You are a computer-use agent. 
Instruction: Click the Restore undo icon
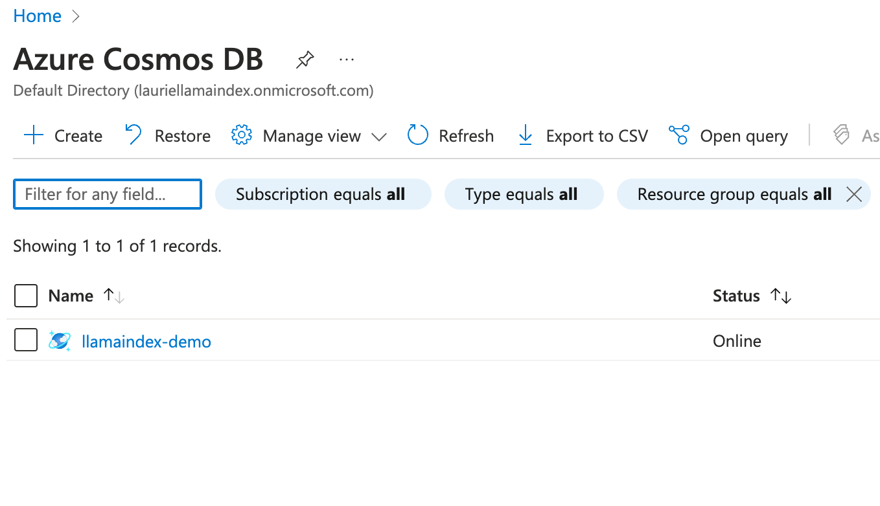[x=133, y=135]
